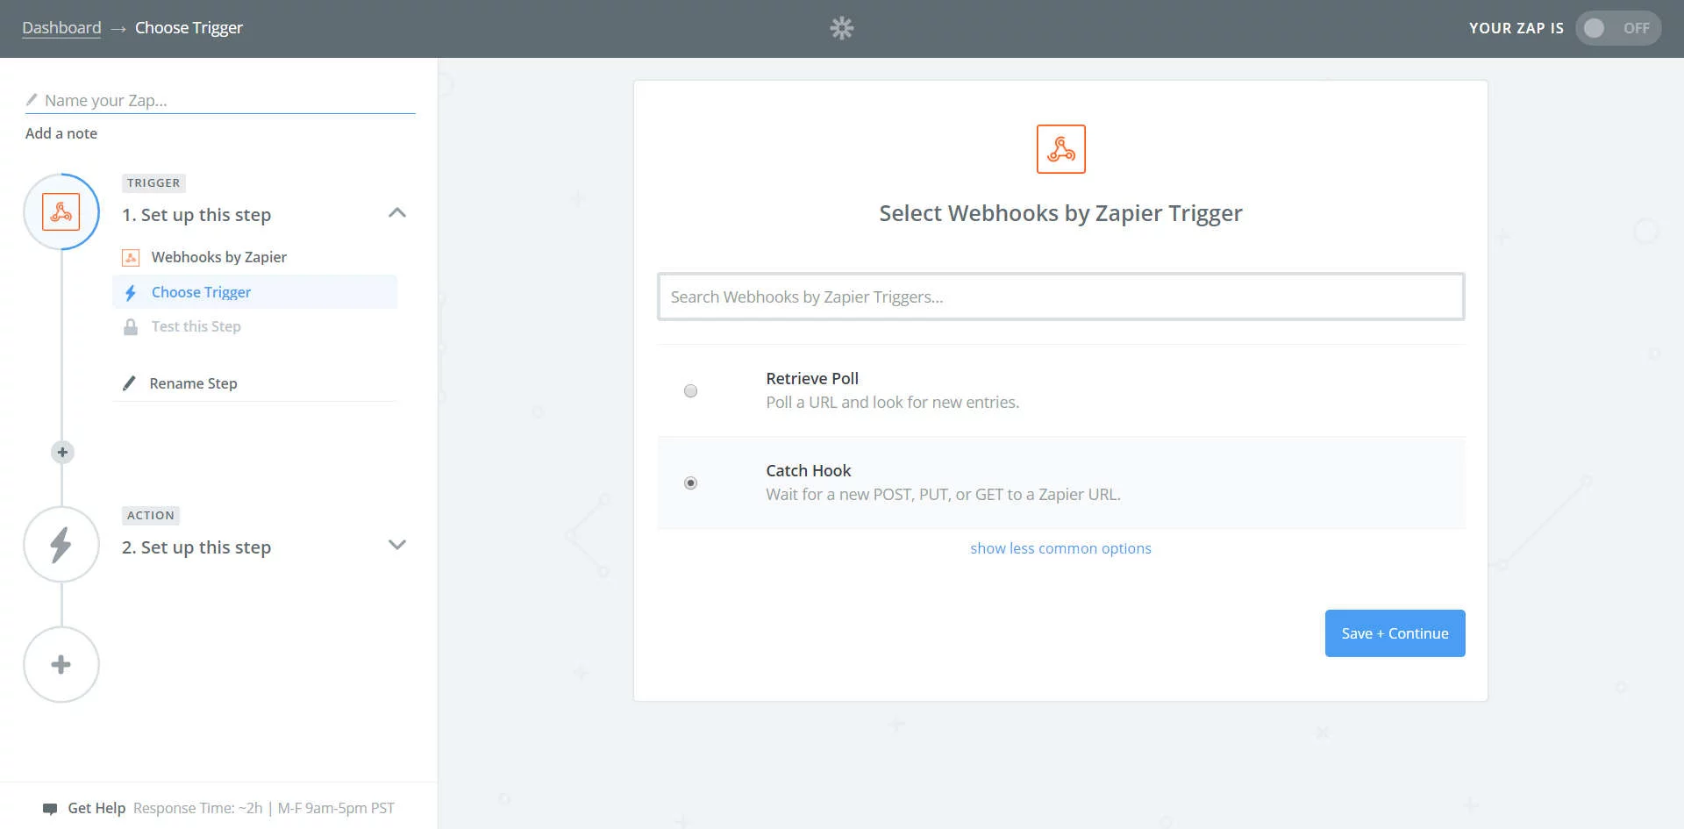Click 'Poll a URL and look for new entries.' text

[893, 402]
